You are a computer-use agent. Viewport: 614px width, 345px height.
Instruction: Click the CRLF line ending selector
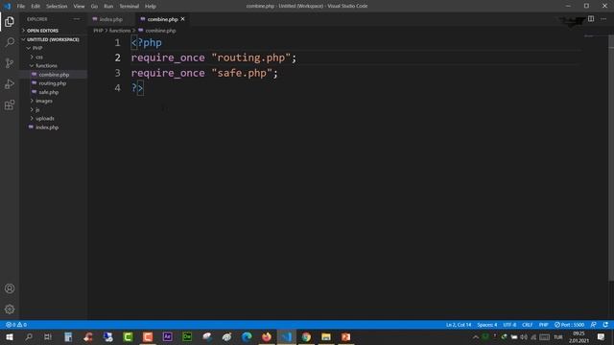pos(528,325)
